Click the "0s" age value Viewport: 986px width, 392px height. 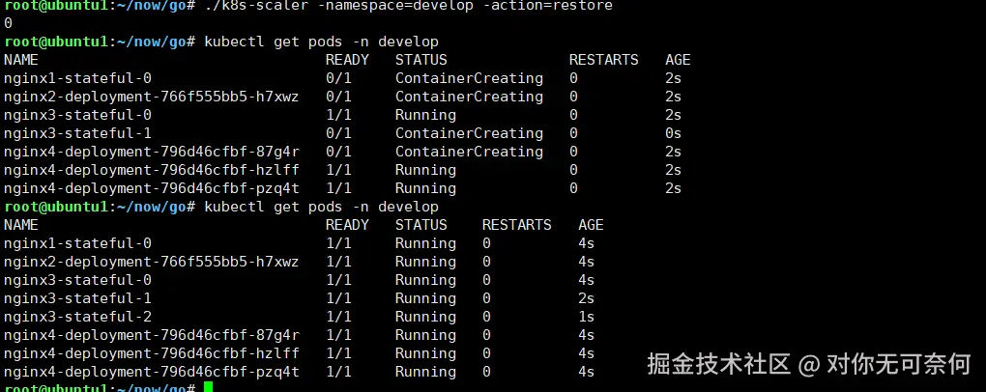(x=673, y=133)
